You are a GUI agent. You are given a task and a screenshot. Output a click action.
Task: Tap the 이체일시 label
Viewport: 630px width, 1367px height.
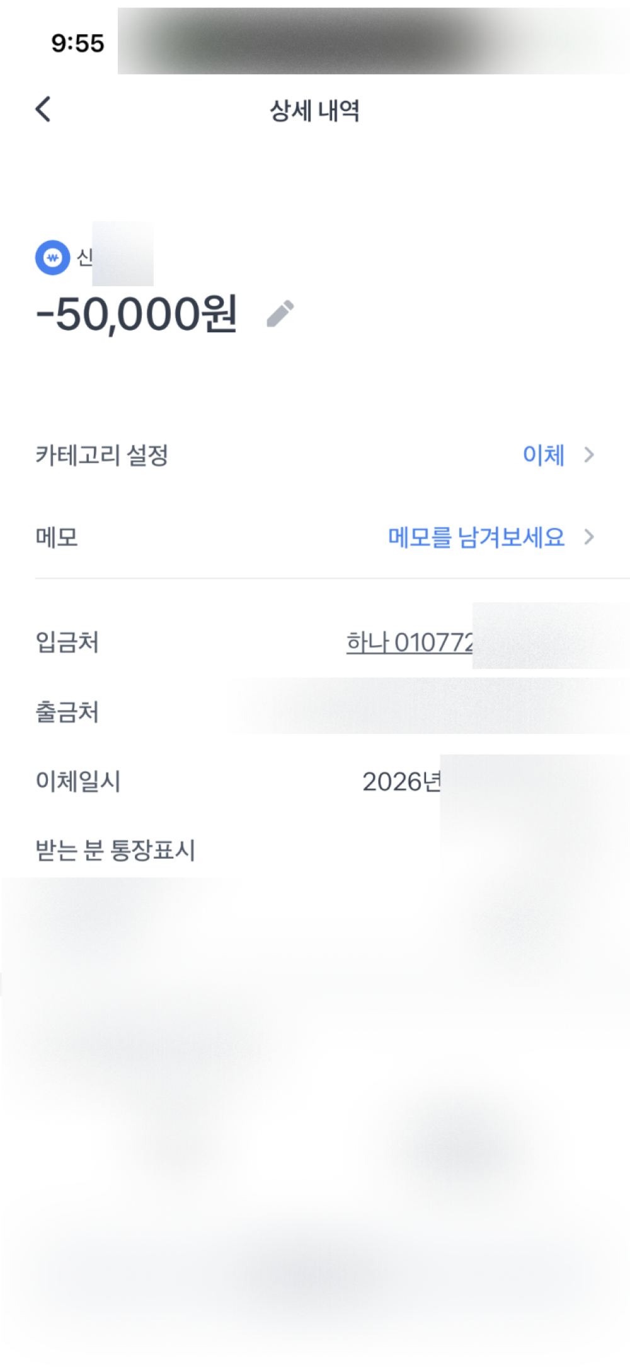(x=78, y=781)
